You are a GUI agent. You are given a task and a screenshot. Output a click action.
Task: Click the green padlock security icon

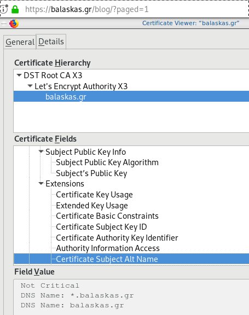pyautogui.click(x=15, y=9)
